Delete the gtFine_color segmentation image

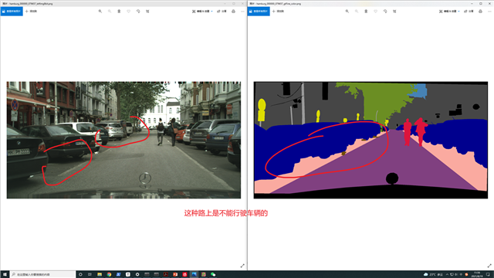(x=366, y=11)
